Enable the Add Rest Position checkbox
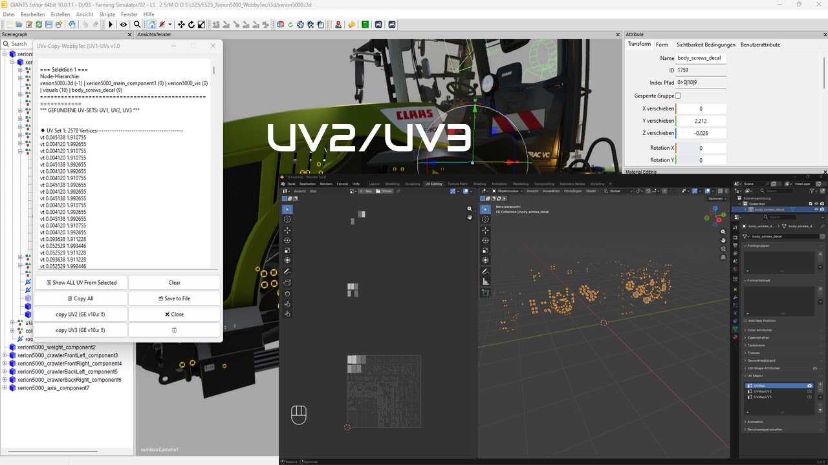This screenshot has height=465, width=828. [745, 320]
